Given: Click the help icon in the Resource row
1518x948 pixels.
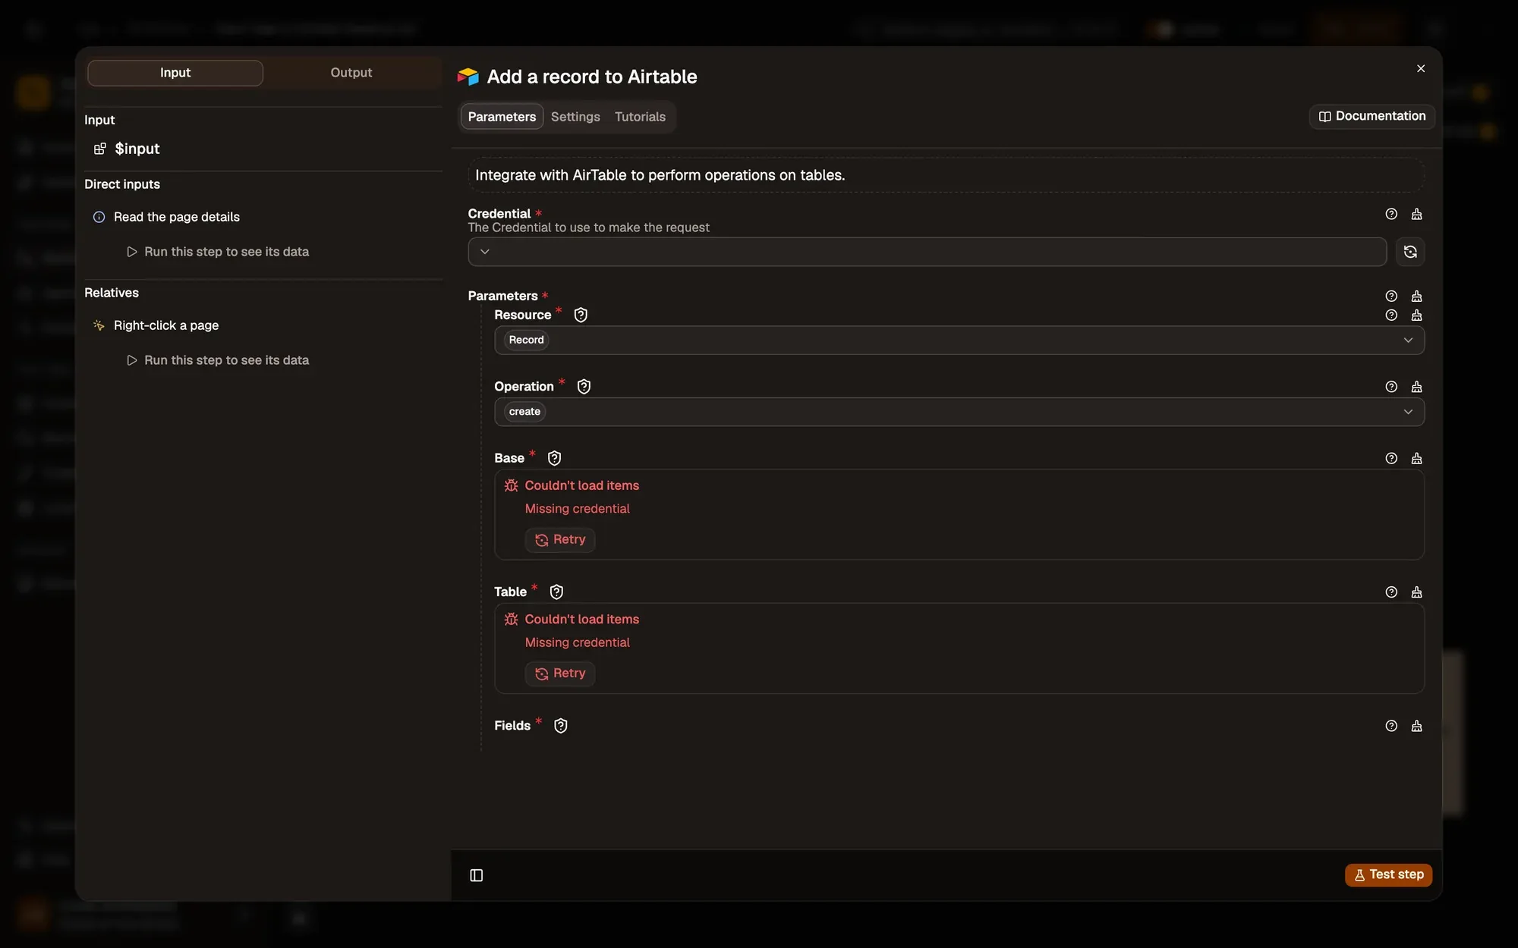Looking at the screenshot, I should coord(1391,315).
